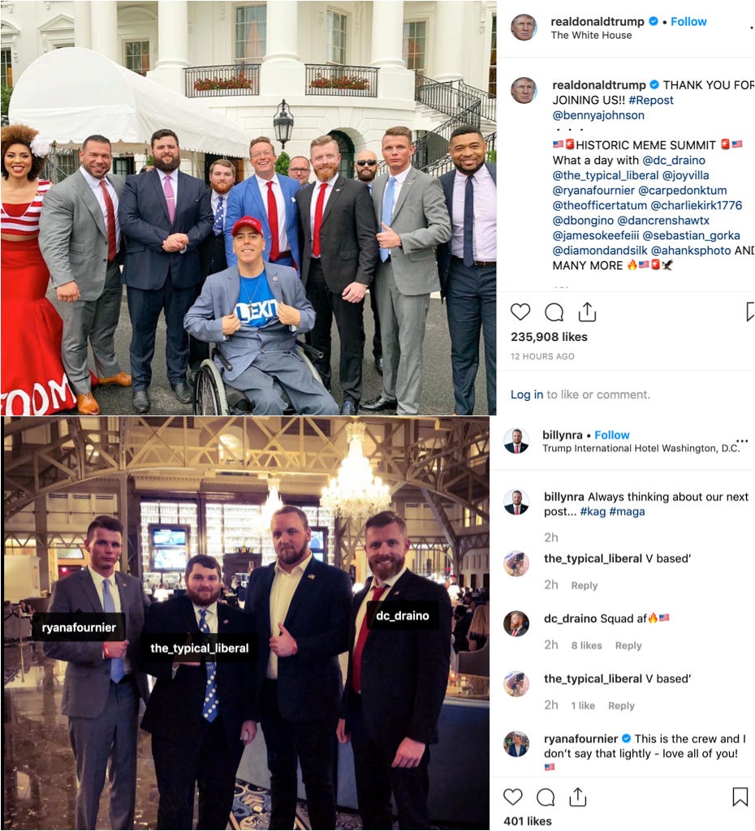Click the the_typical_liberal photo tag
The height and width of the screenshot is (831, 755).
tap(200, 648)
